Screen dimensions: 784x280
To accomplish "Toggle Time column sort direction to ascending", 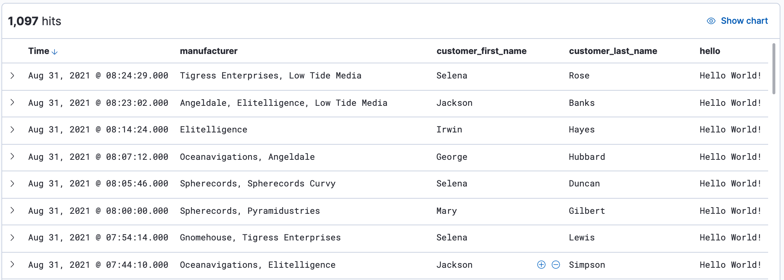I will [55, 52].
